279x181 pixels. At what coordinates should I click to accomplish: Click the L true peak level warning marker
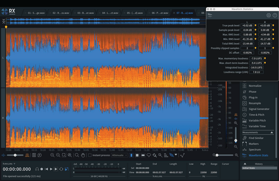click(x=255, y=25)
